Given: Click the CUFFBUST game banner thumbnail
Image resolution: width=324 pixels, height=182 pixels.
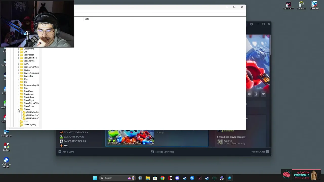Looking at the screenshot, I should [x=131, y=137].
